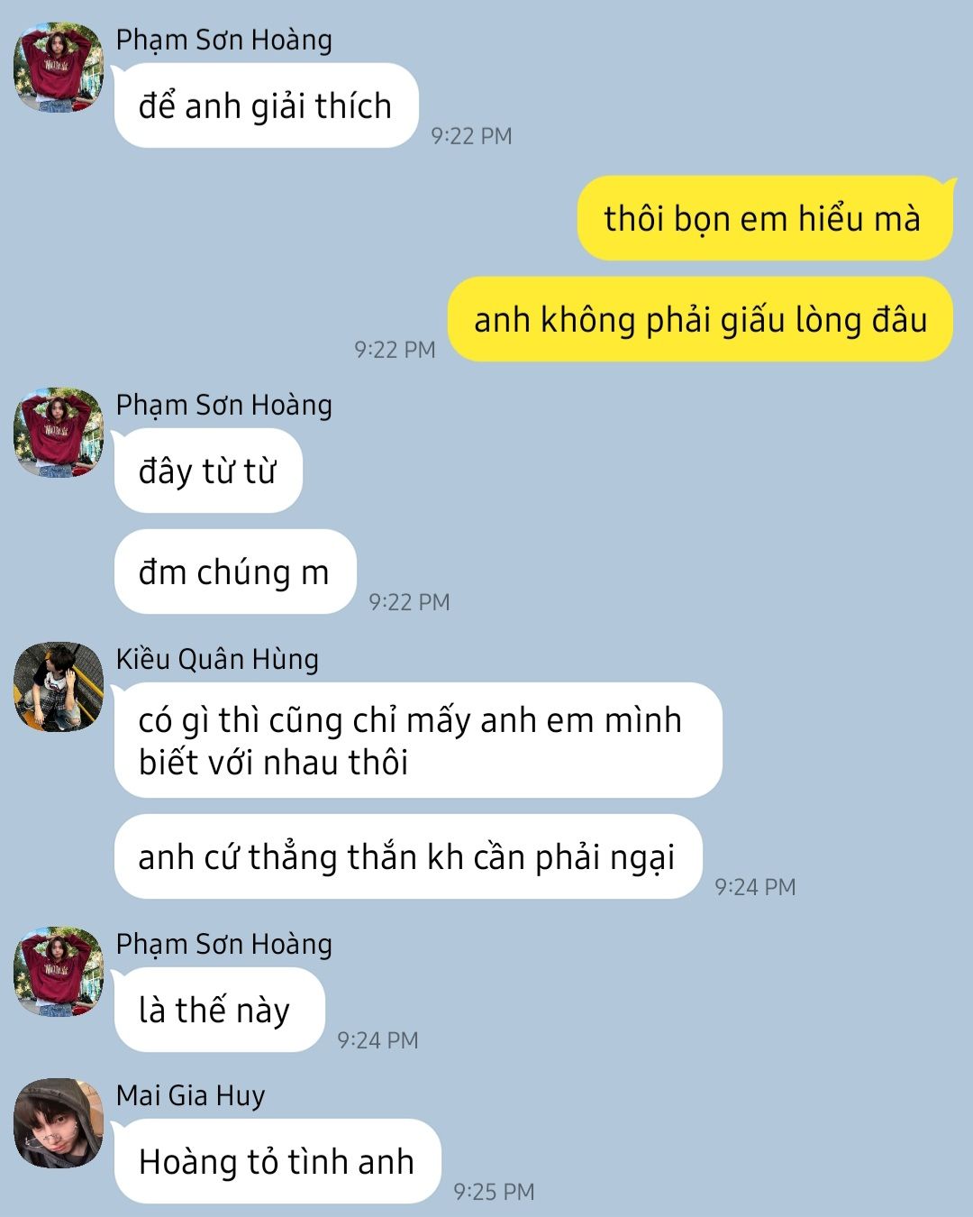This screenshot has height=1217, width=973.
Task: Select the 'để anh giải thích' message bubble
Action: (266, 105)
